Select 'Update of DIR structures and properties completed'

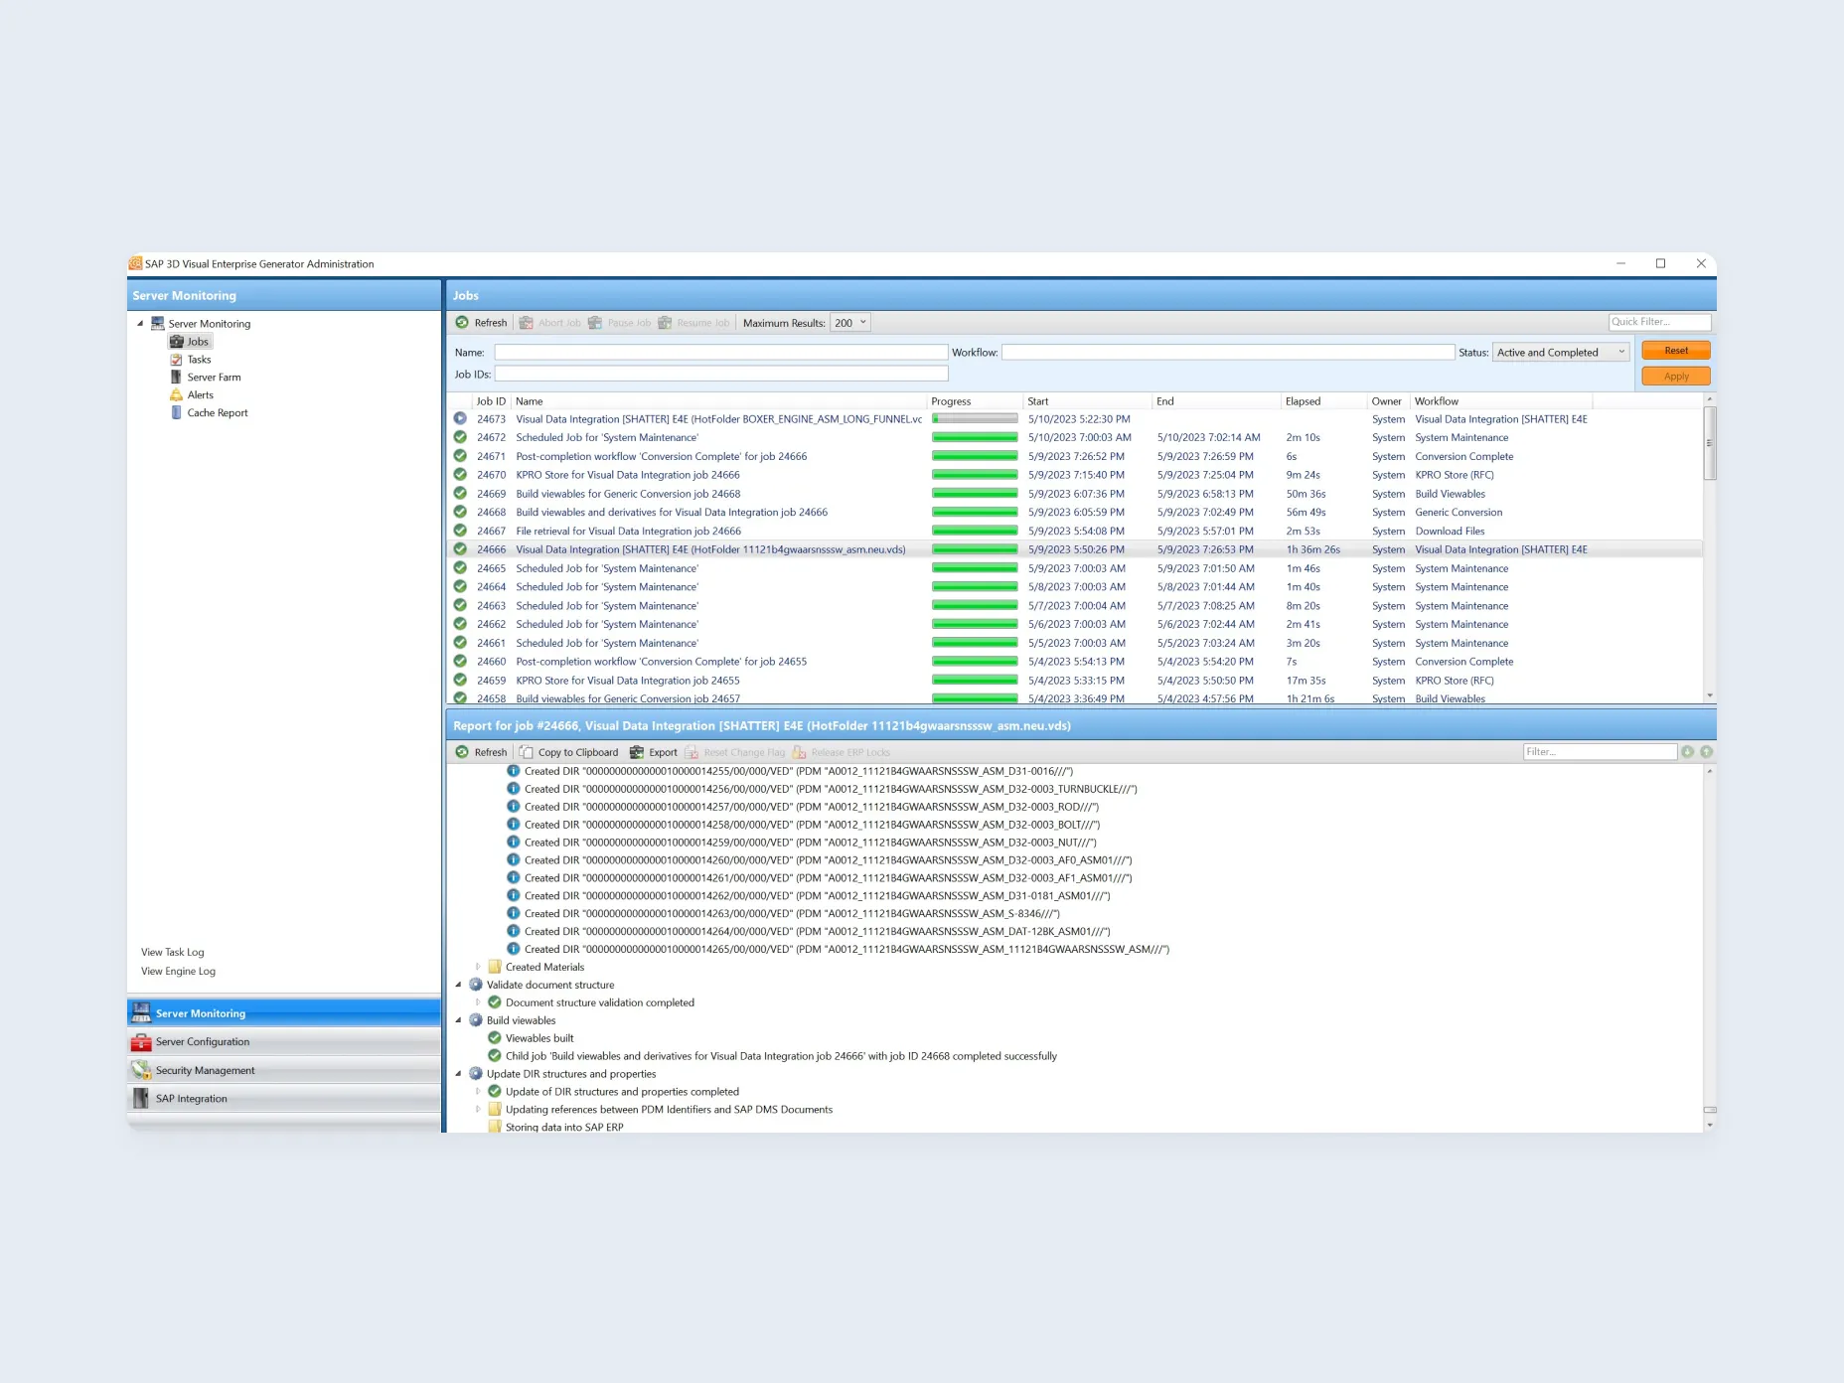(622, 1092)
